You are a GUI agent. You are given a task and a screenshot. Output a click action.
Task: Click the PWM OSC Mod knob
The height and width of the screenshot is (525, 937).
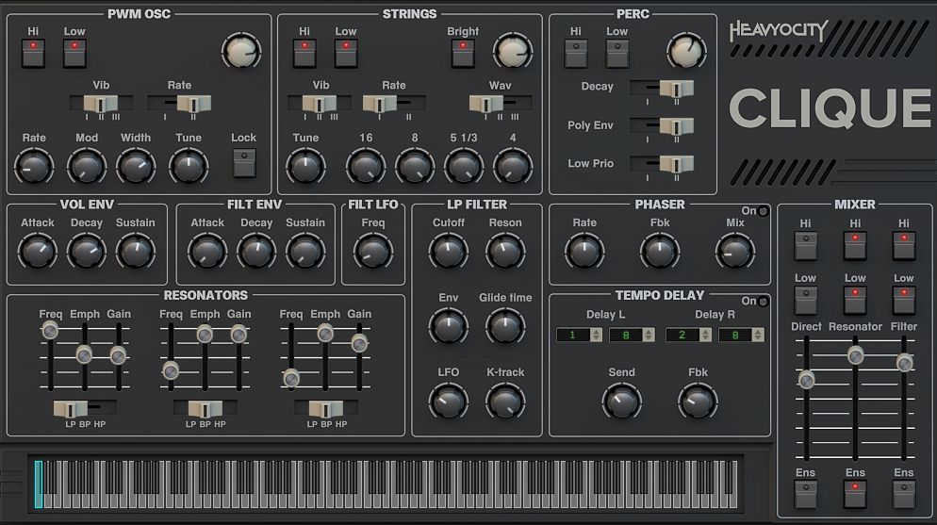(87, 167)
